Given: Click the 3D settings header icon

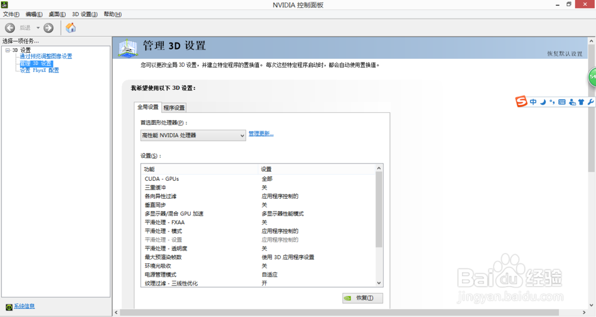Looking at the screenshot, I should pos(128,48).
